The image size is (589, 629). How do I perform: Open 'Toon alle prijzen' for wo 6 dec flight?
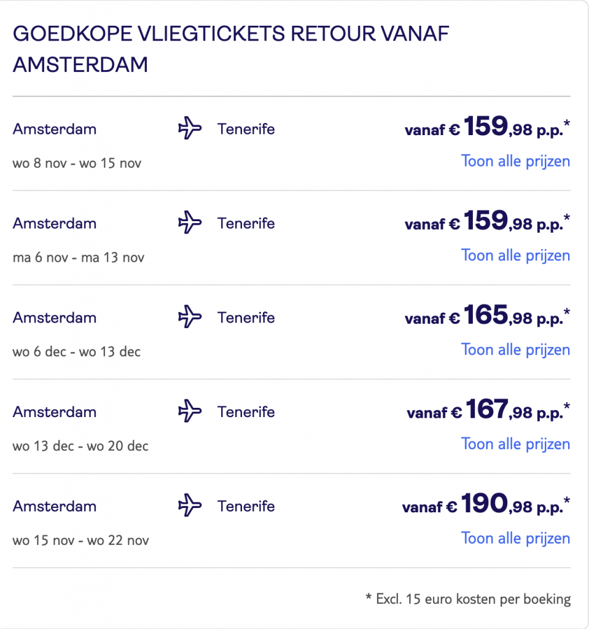pos(515,350)
